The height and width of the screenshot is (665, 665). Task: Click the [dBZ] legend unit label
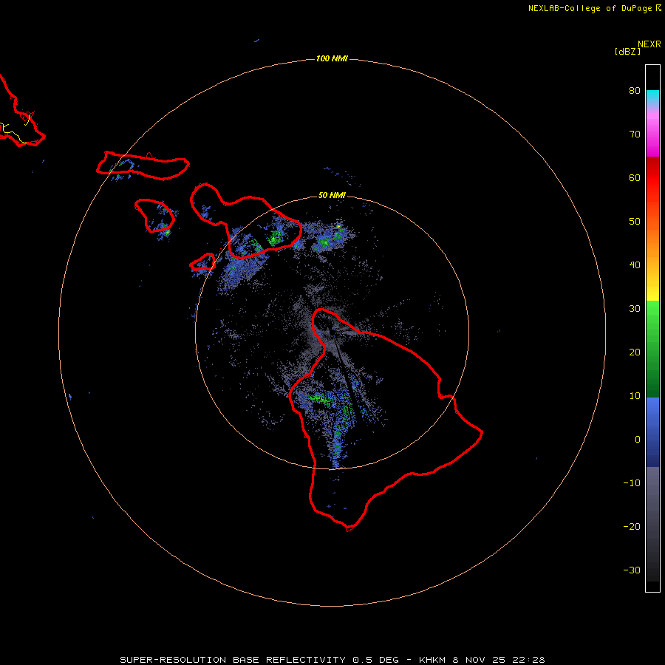(x=627, y=52)
